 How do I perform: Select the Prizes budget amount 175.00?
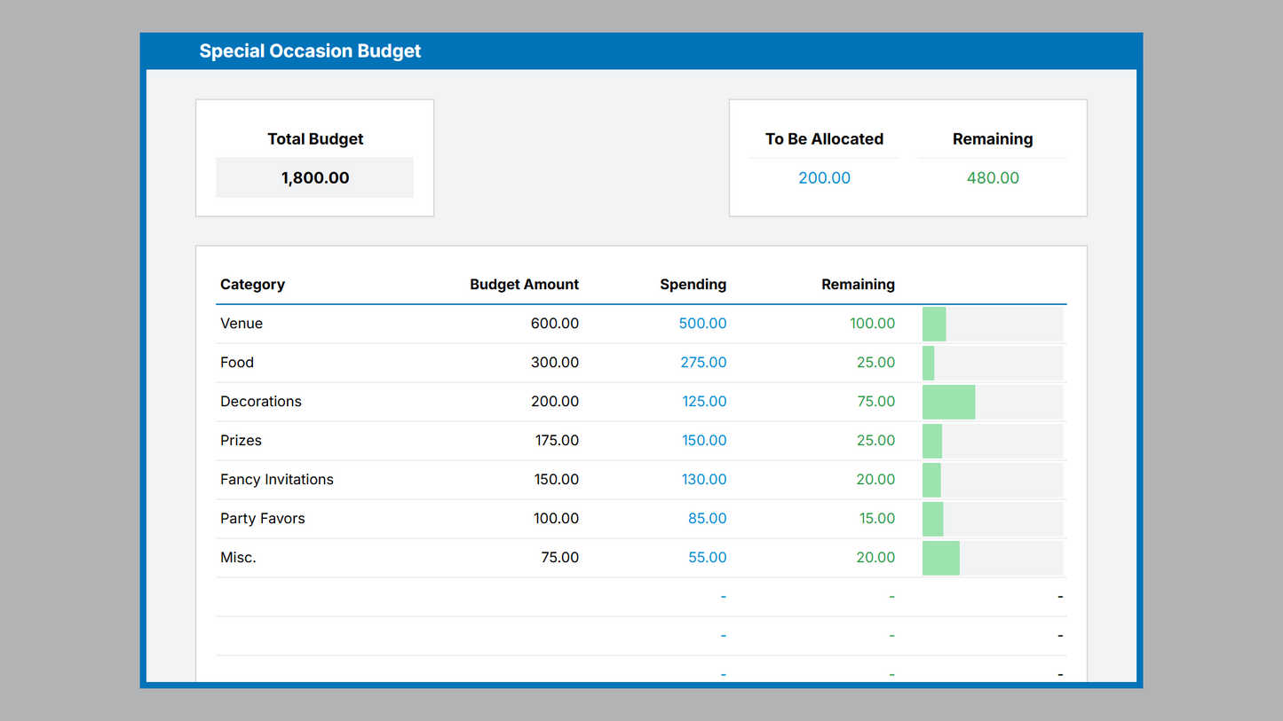pyautogui.click(x=556, y=441)
